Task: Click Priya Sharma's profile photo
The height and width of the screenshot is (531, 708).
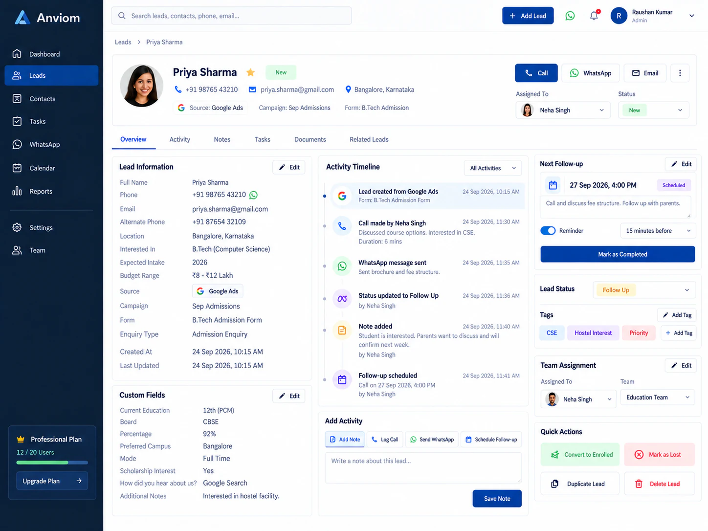Action: (x=142, y=86)
